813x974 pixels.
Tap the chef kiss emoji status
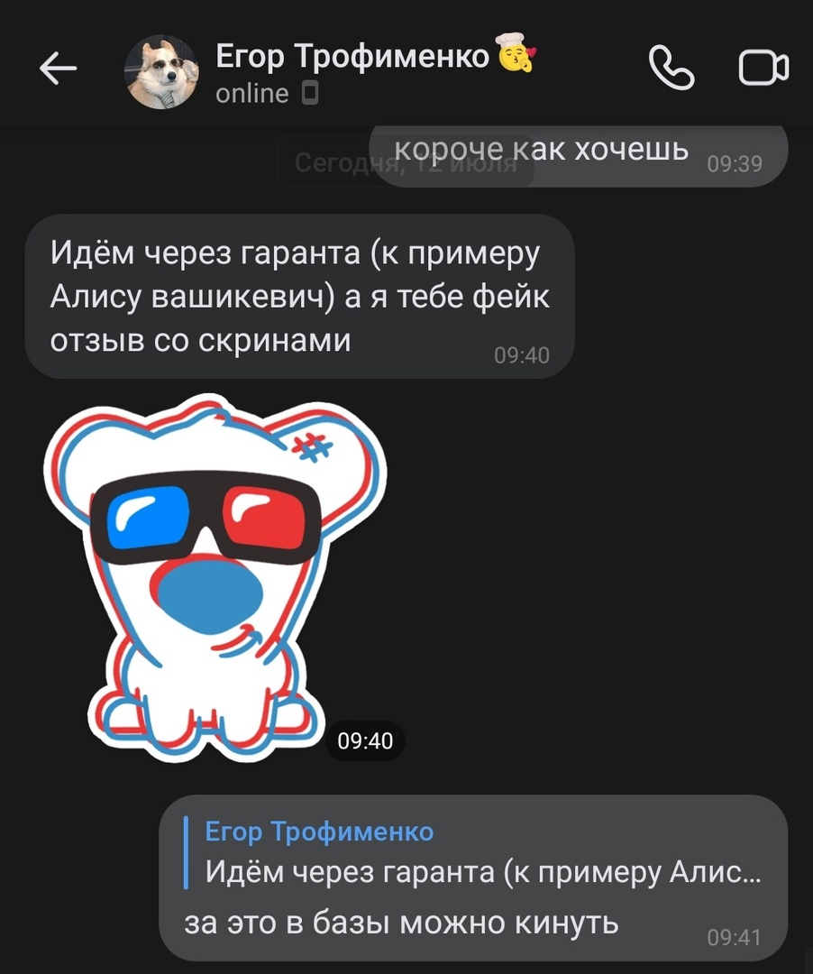pyautogui.click(x=516, y=53)
